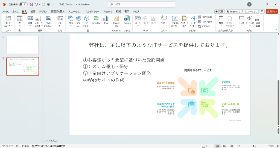This screenshot has width=280, height=148.
Task: Insert a chart with the グラフ icon
Action: coord(106,20)
